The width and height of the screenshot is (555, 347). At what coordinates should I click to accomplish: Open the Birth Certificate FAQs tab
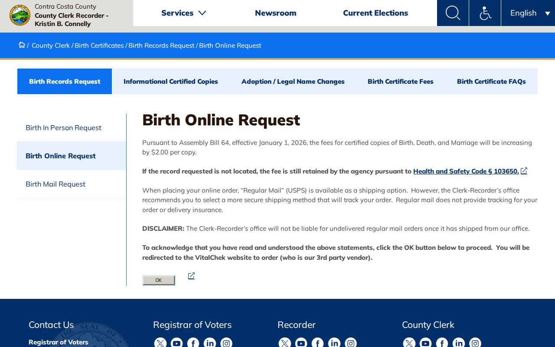[491, 81]
